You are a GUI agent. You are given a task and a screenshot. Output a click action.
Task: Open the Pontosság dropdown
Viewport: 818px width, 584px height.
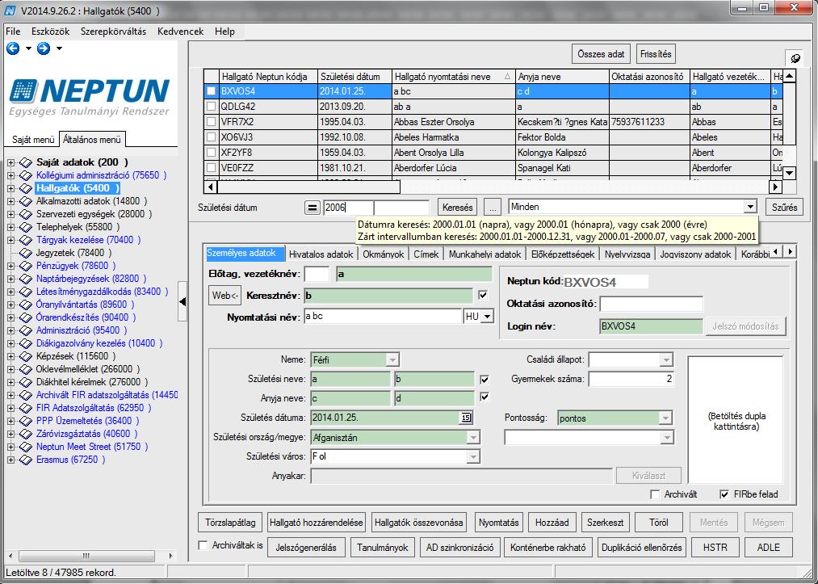coord(665,418)
